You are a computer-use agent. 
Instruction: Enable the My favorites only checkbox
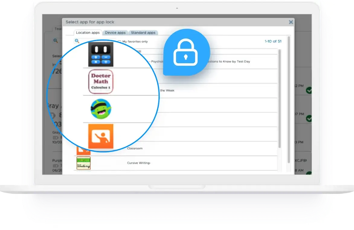[x=119, y=42]
